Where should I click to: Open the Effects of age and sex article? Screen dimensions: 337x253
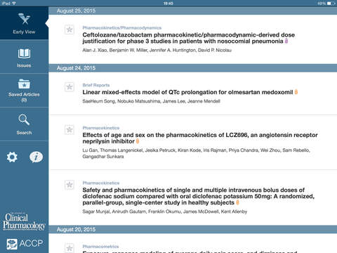pyautogui.click(x=200, y=138)
